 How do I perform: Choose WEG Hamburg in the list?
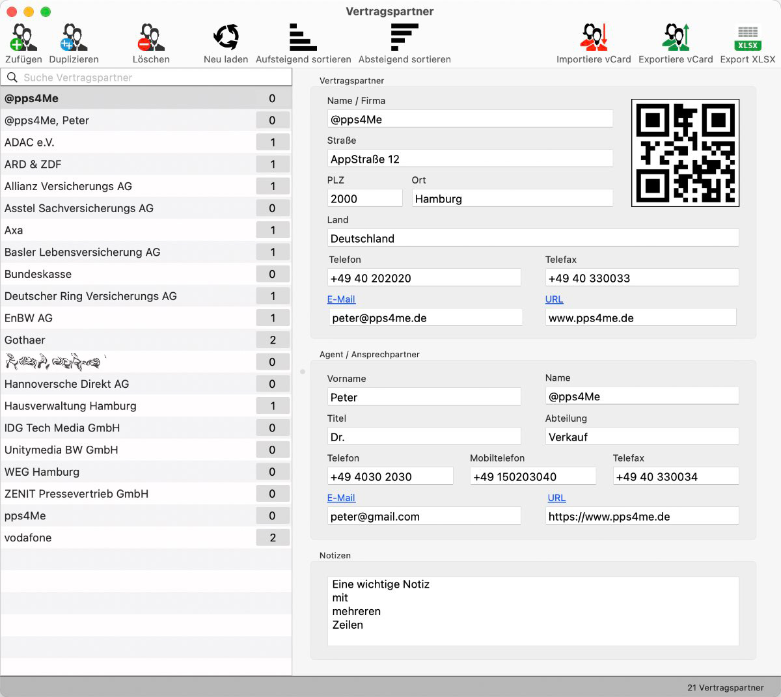pos(146,472)
